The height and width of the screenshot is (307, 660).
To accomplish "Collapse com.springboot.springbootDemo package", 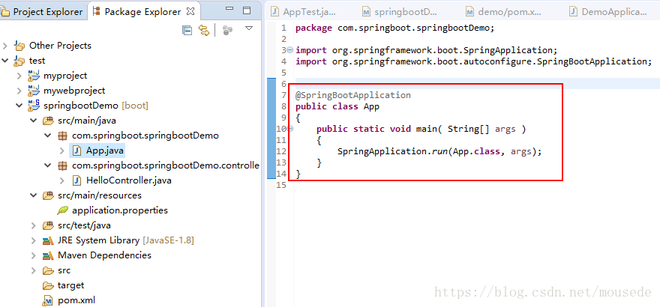I will click(x=48, y=136).
